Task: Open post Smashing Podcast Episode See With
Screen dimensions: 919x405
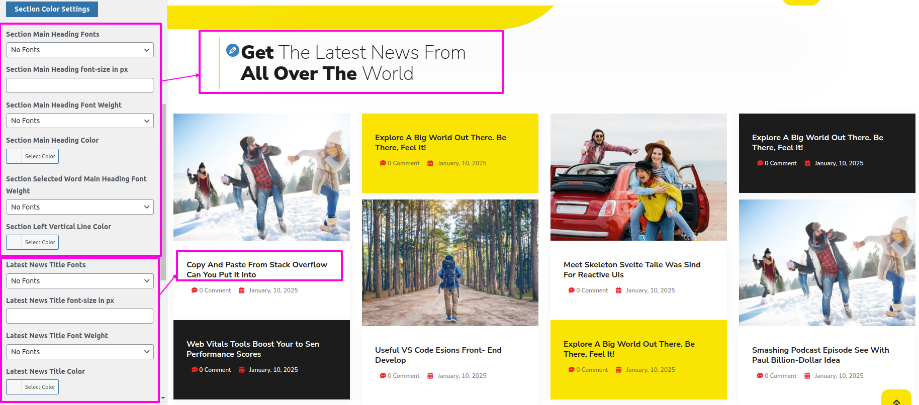Action: point(820,355)
